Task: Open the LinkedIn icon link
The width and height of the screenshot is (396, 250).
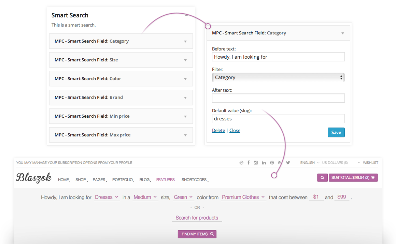Action: tap(264, 163)
